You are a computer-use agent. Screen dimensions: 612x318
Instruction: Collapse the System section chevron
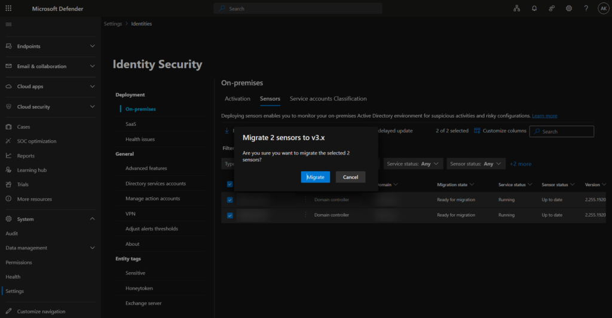coord(93,218)
